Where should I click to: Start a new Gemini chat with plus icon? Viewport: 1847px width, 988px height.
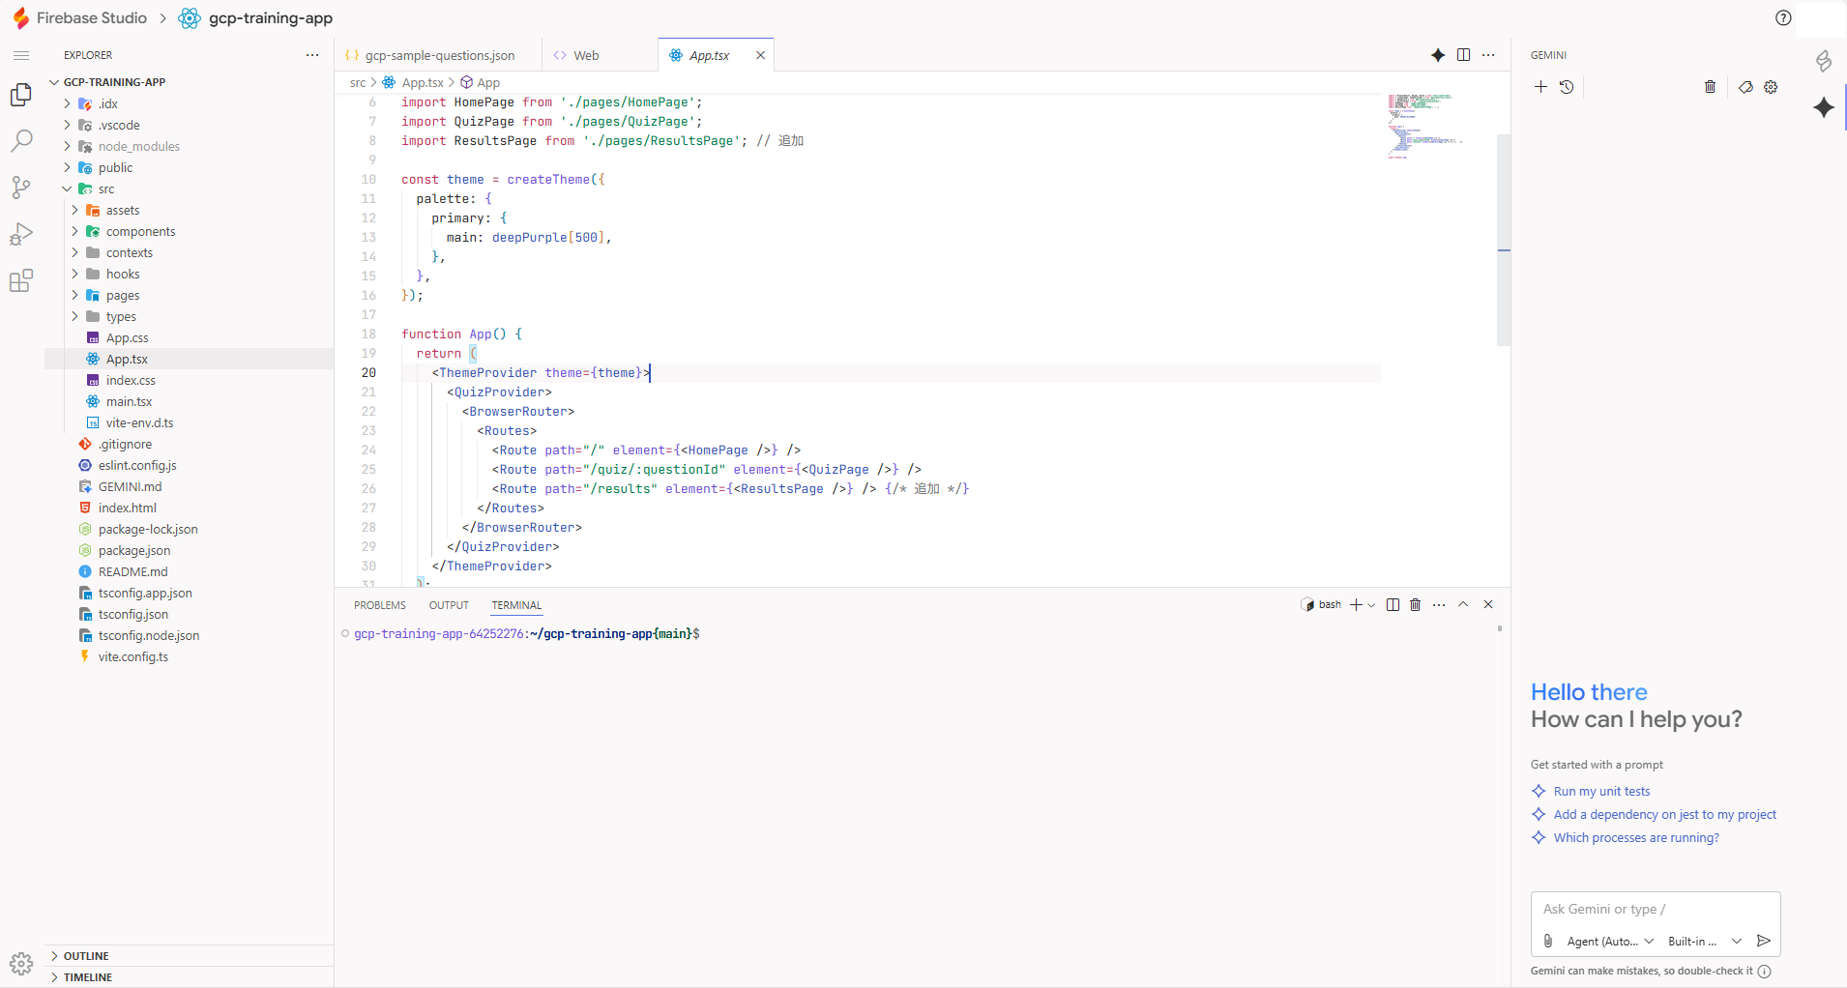pos(1540,87)
